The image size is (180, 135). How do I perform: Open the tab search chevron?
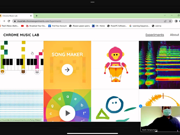click(x=165, y=15)
